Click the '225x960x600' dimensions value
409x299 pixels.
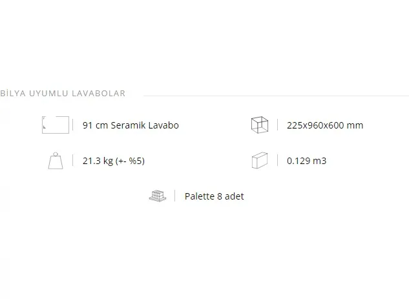point(315,125)
